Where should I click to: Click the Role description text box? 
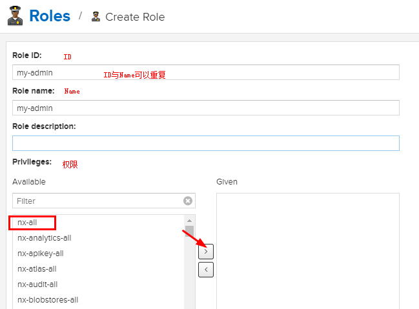pyautogui.click(x=205, y=143)
